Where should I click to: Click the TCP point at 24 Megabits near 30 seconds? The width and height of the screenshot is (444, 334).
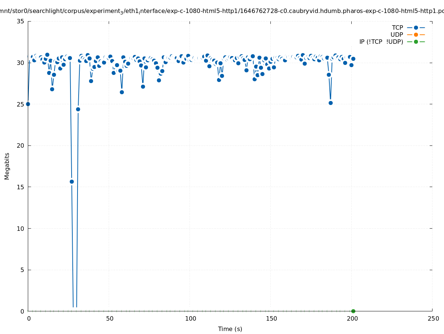point(78,109)
